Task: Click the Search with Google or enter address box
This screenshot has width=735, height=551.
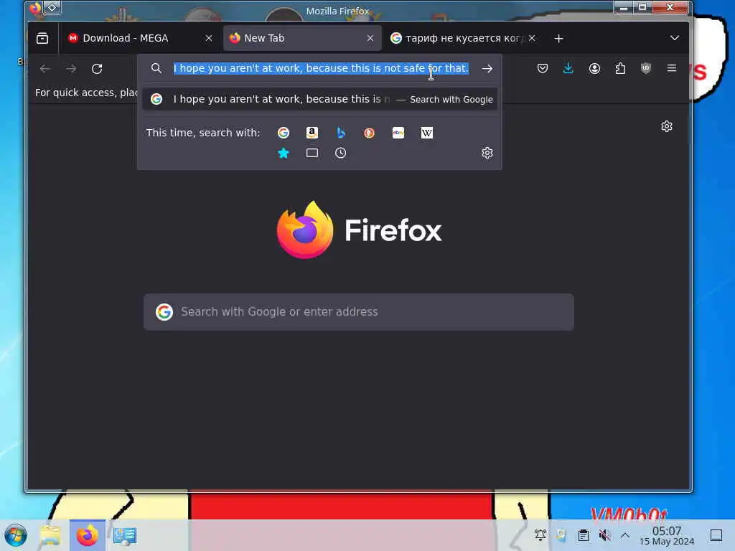Action: [x=359, y=312]
